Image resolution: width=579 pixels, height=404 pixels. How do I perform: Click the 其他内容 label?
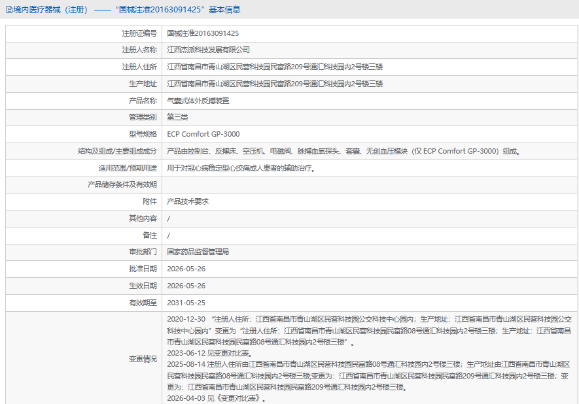coord(143,218)
